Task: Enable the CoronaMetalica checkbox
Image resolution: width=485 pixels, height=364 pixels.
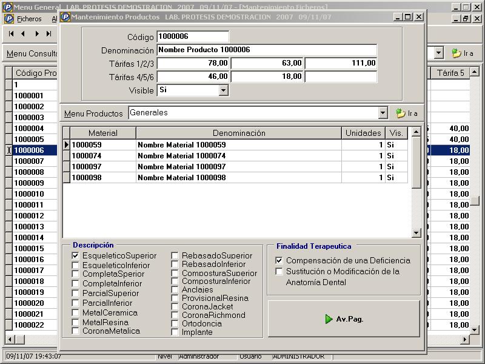Action: coord(75,331)
